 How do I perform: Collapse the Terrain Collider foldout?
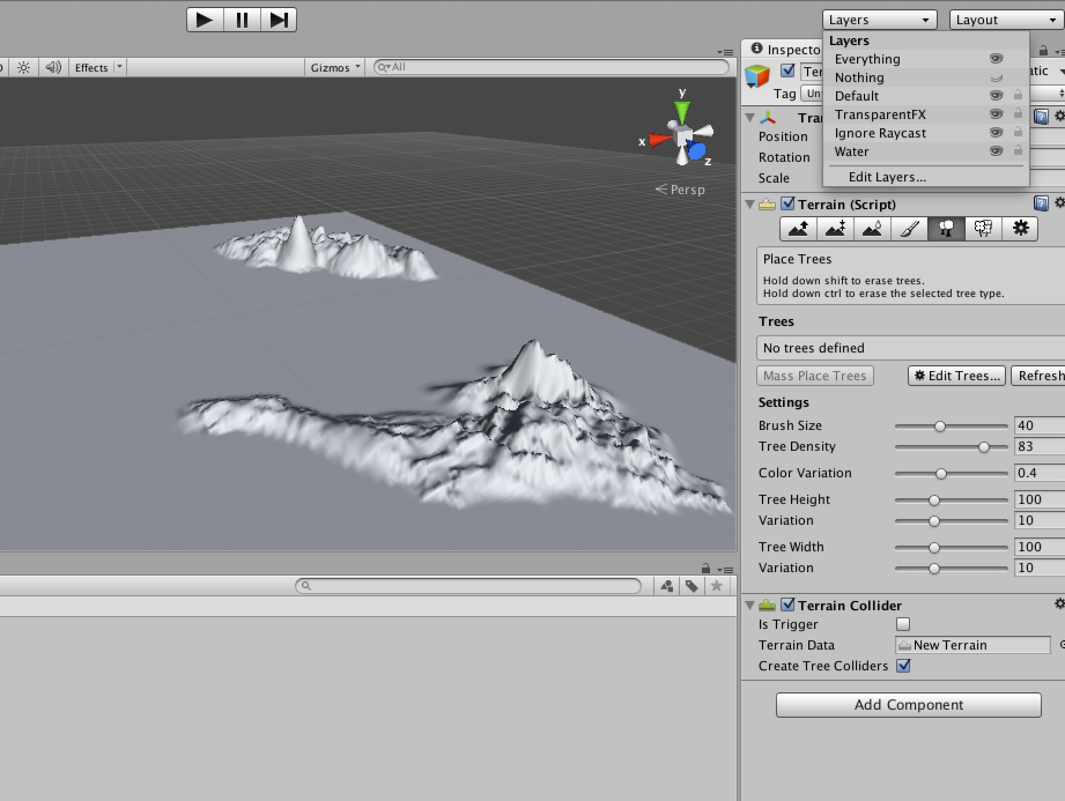tap(750, 605)
